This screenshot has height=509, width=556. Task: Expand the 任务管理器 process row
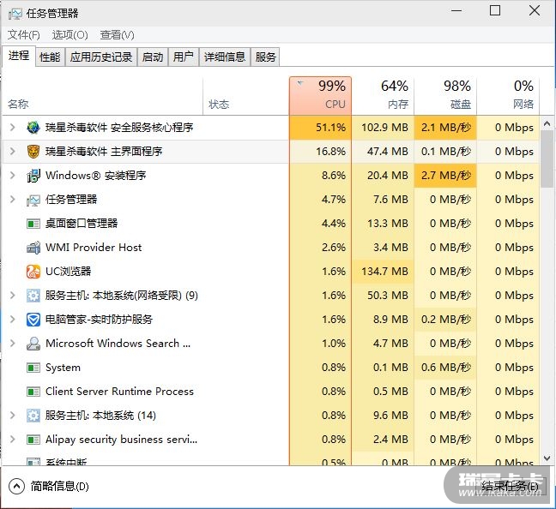(12, 200)
